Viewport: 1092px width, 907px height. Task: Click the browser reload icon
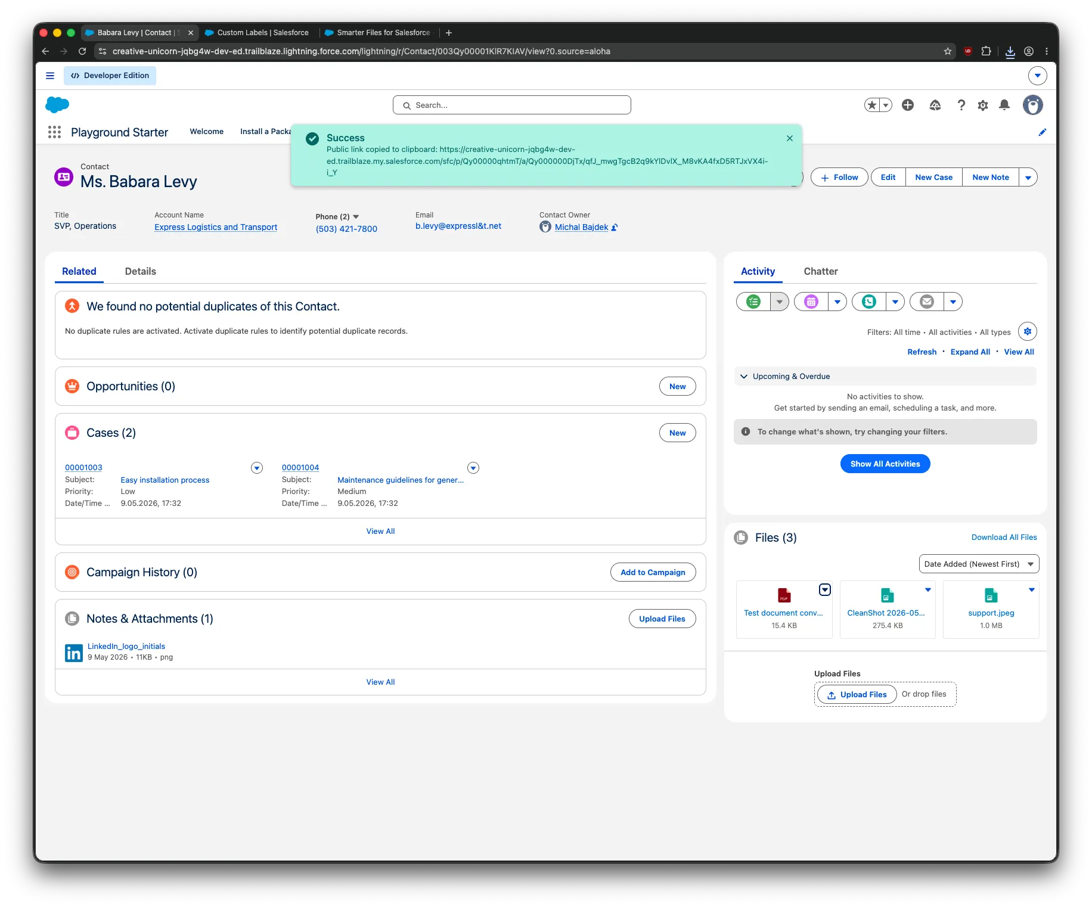click(82, 51)
